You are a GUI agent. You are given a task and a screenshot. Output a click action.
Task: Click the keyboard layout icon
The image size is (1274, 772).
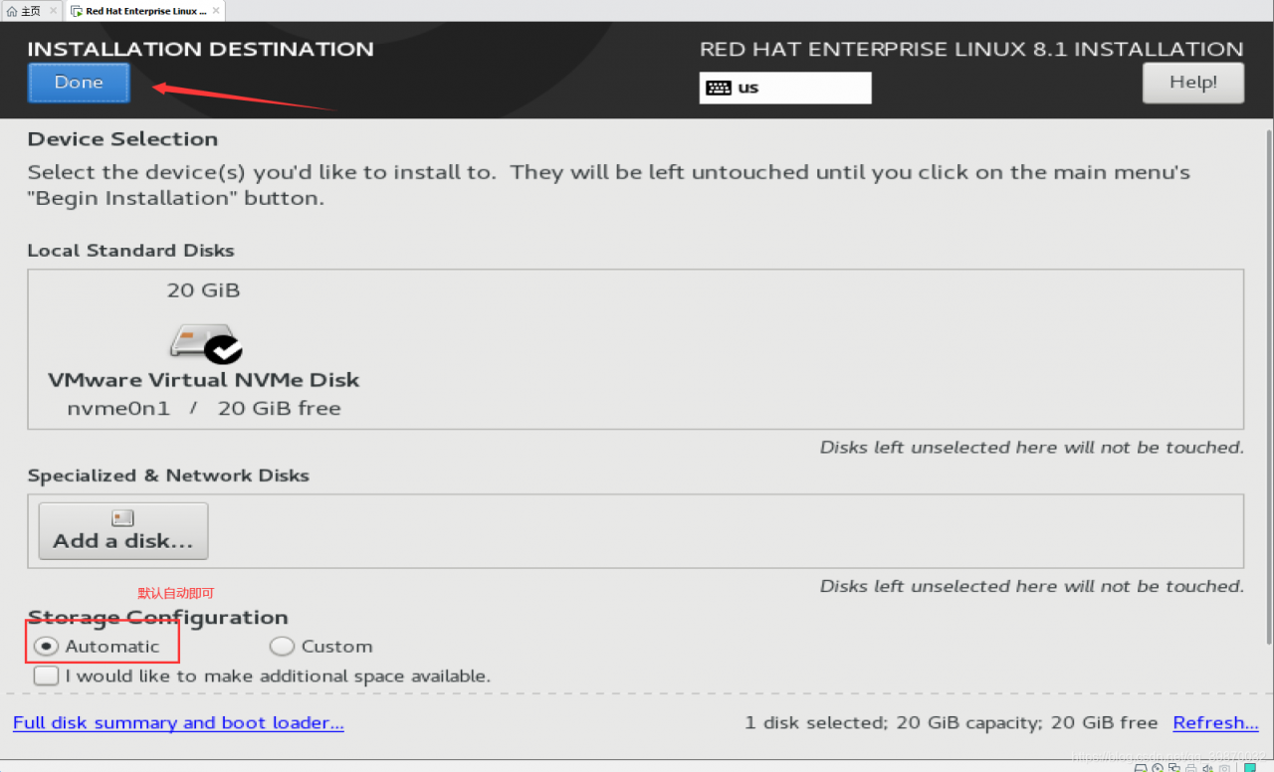pos(718,88)
